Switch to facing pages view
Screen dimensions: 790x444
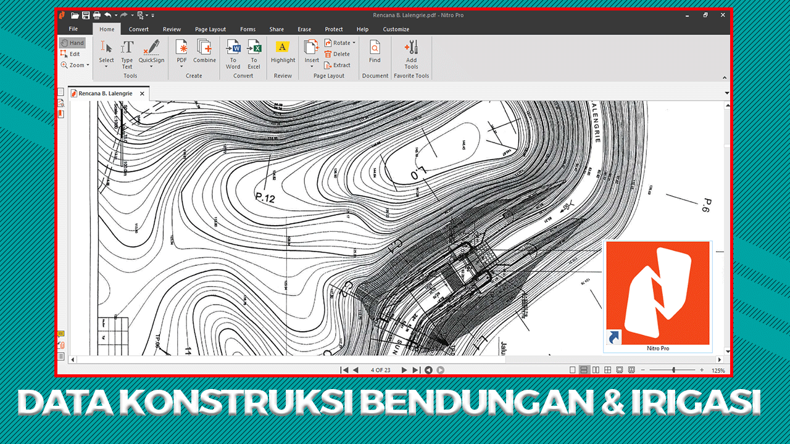coord(596,370)
